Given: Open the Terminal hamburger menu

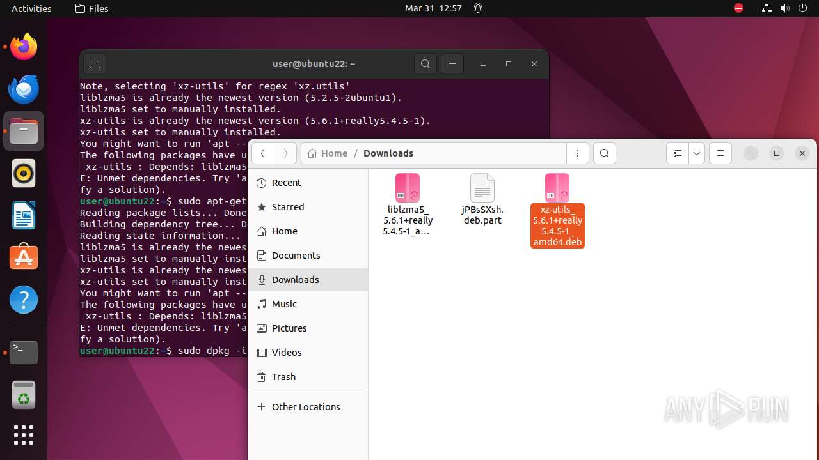Looking at the screenshot, I should (452, 64).
